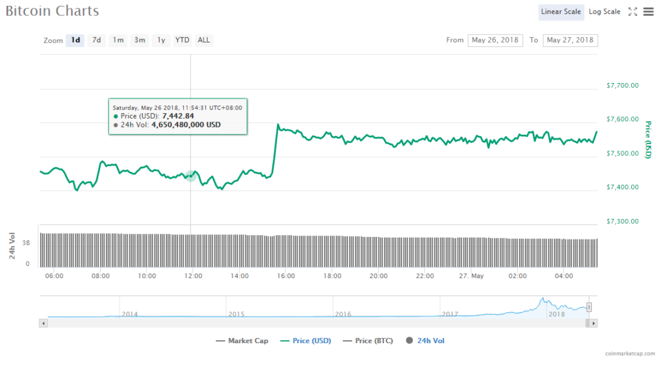This screenshot has width=661, height=367.
Task: Toggle Market Cap series in legend
Action: 242,341
